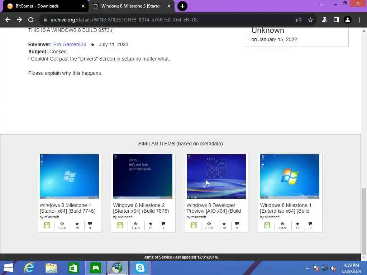Go back with the browser back arrow

8,20
